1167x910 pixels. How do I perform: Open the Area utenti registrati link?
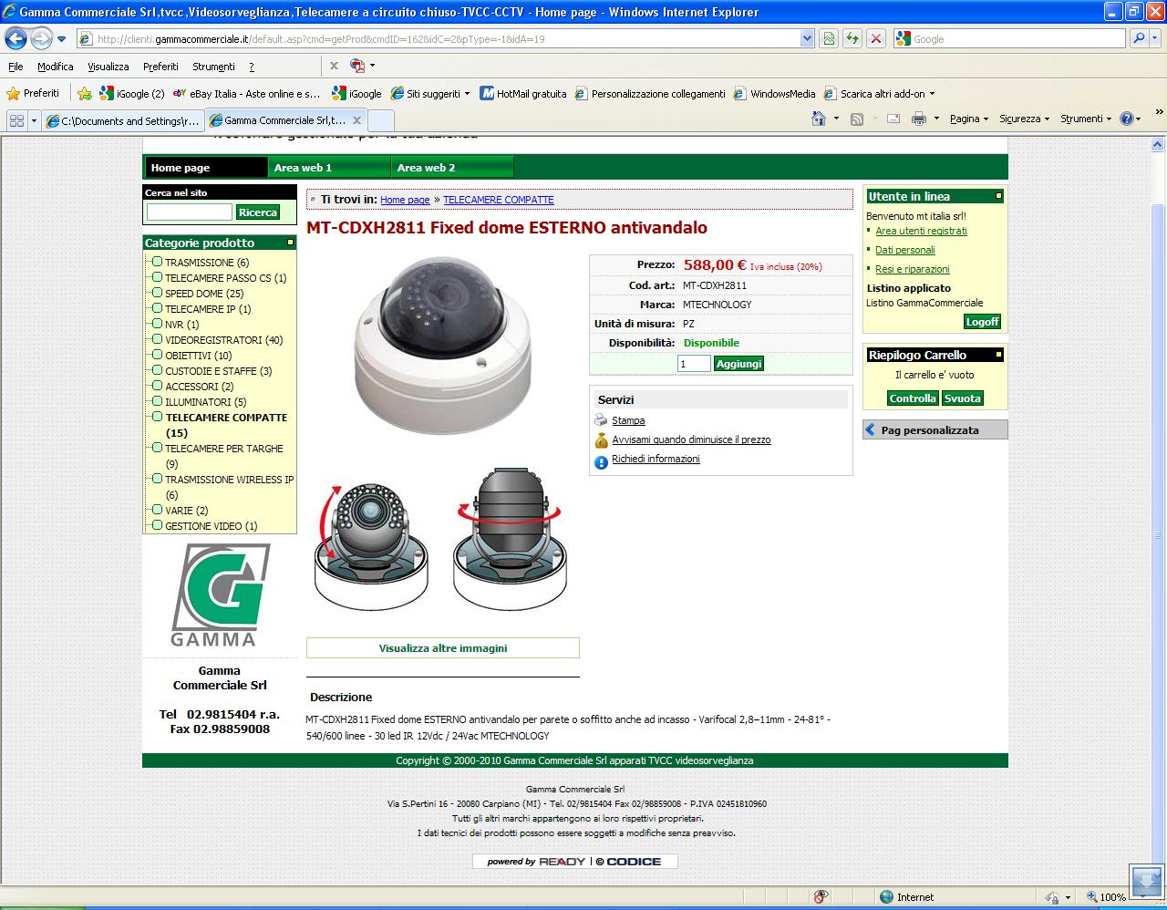[x=921, y=231]
